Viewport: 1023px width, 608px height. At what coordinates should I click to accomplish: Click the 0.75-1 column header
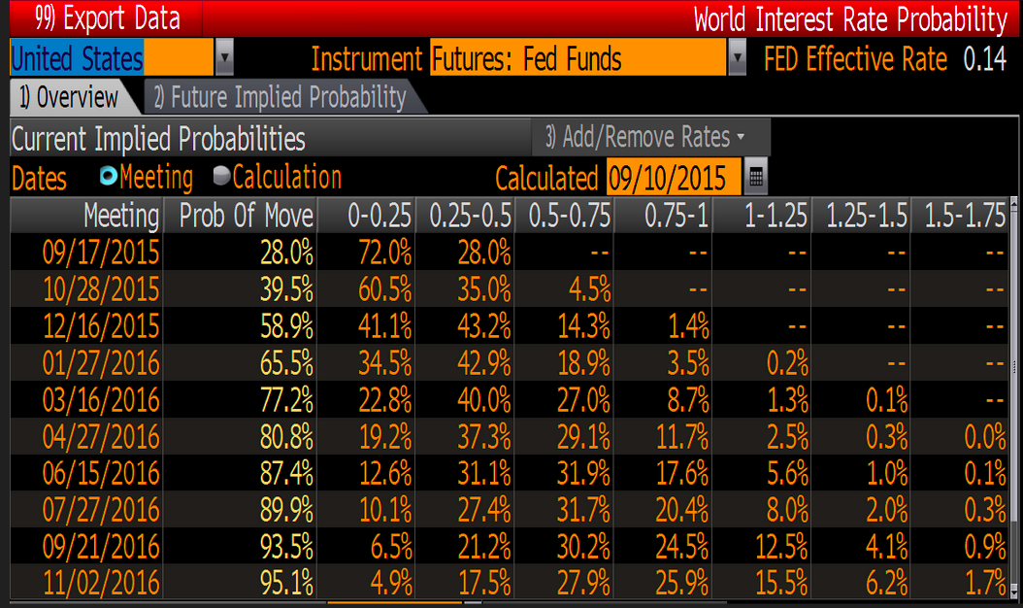point(664,216)
